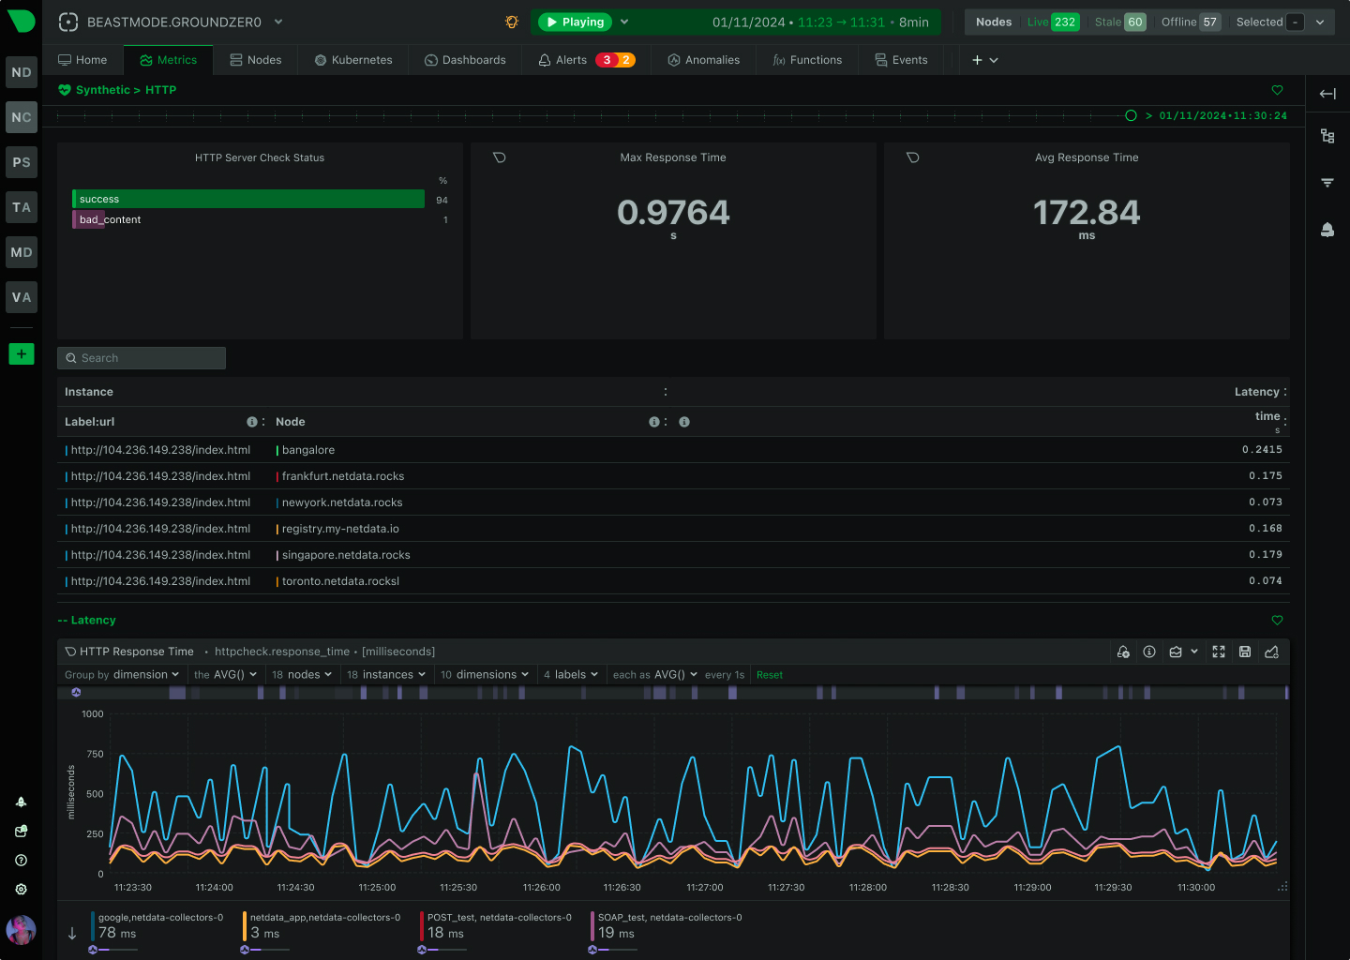Open the filter icon in right panel
Image resolution: width=1350 pixels, height=960 pixels.
tap(1327, 183)
